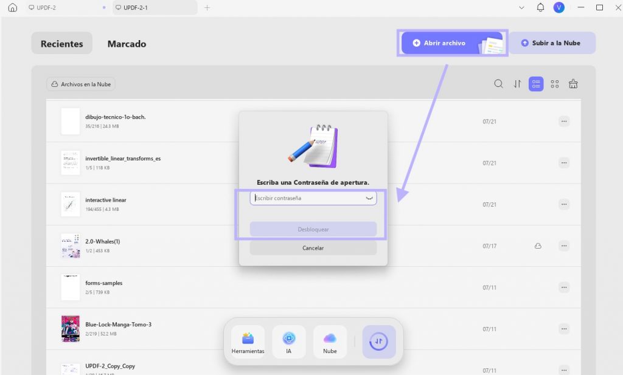Open Archivos en la Nube
This screenshot has width=623, height=375.
pos(81,84)
